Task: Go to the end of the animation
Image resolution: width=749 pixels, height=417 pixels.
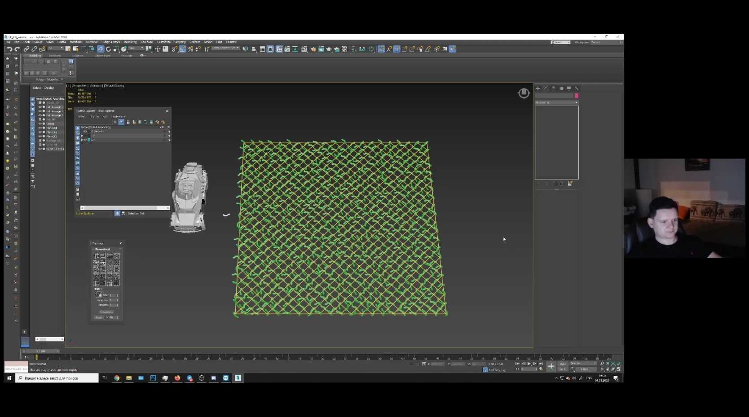Action: click(x=541, y=364)
